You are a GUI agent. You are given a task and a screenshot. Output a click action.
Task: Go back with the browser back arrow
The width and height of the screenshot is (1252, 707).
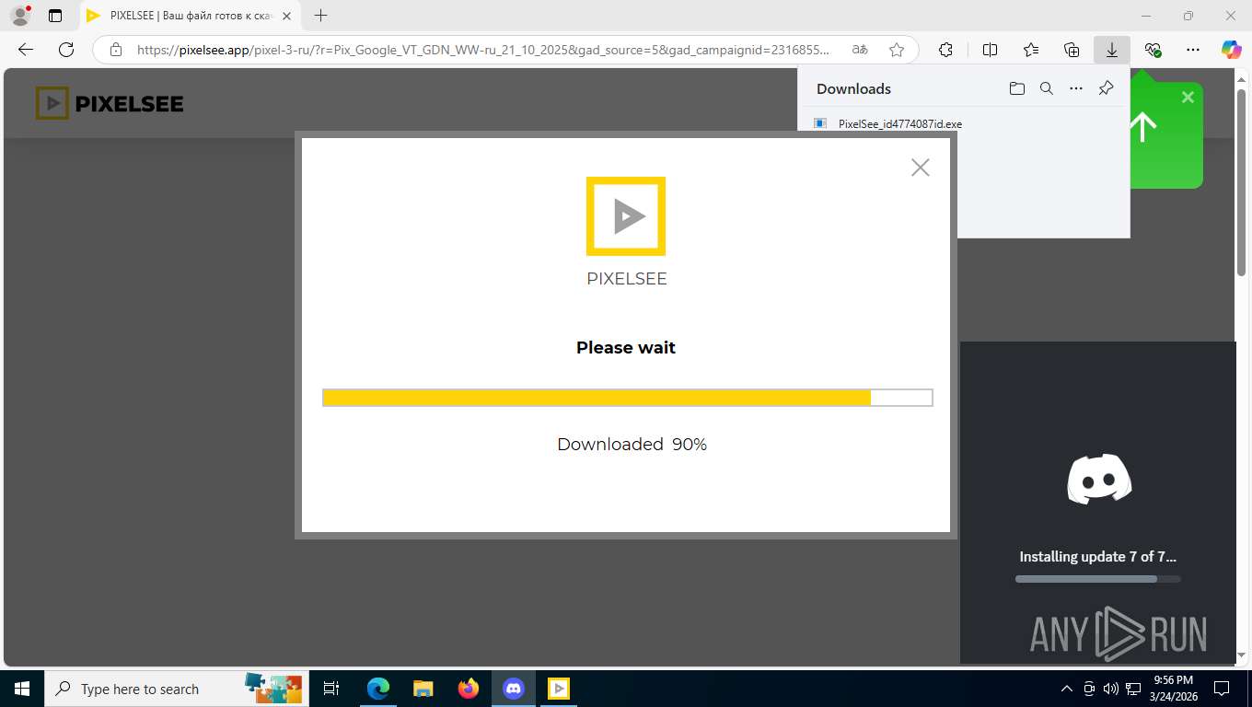[x=26, y=50]
